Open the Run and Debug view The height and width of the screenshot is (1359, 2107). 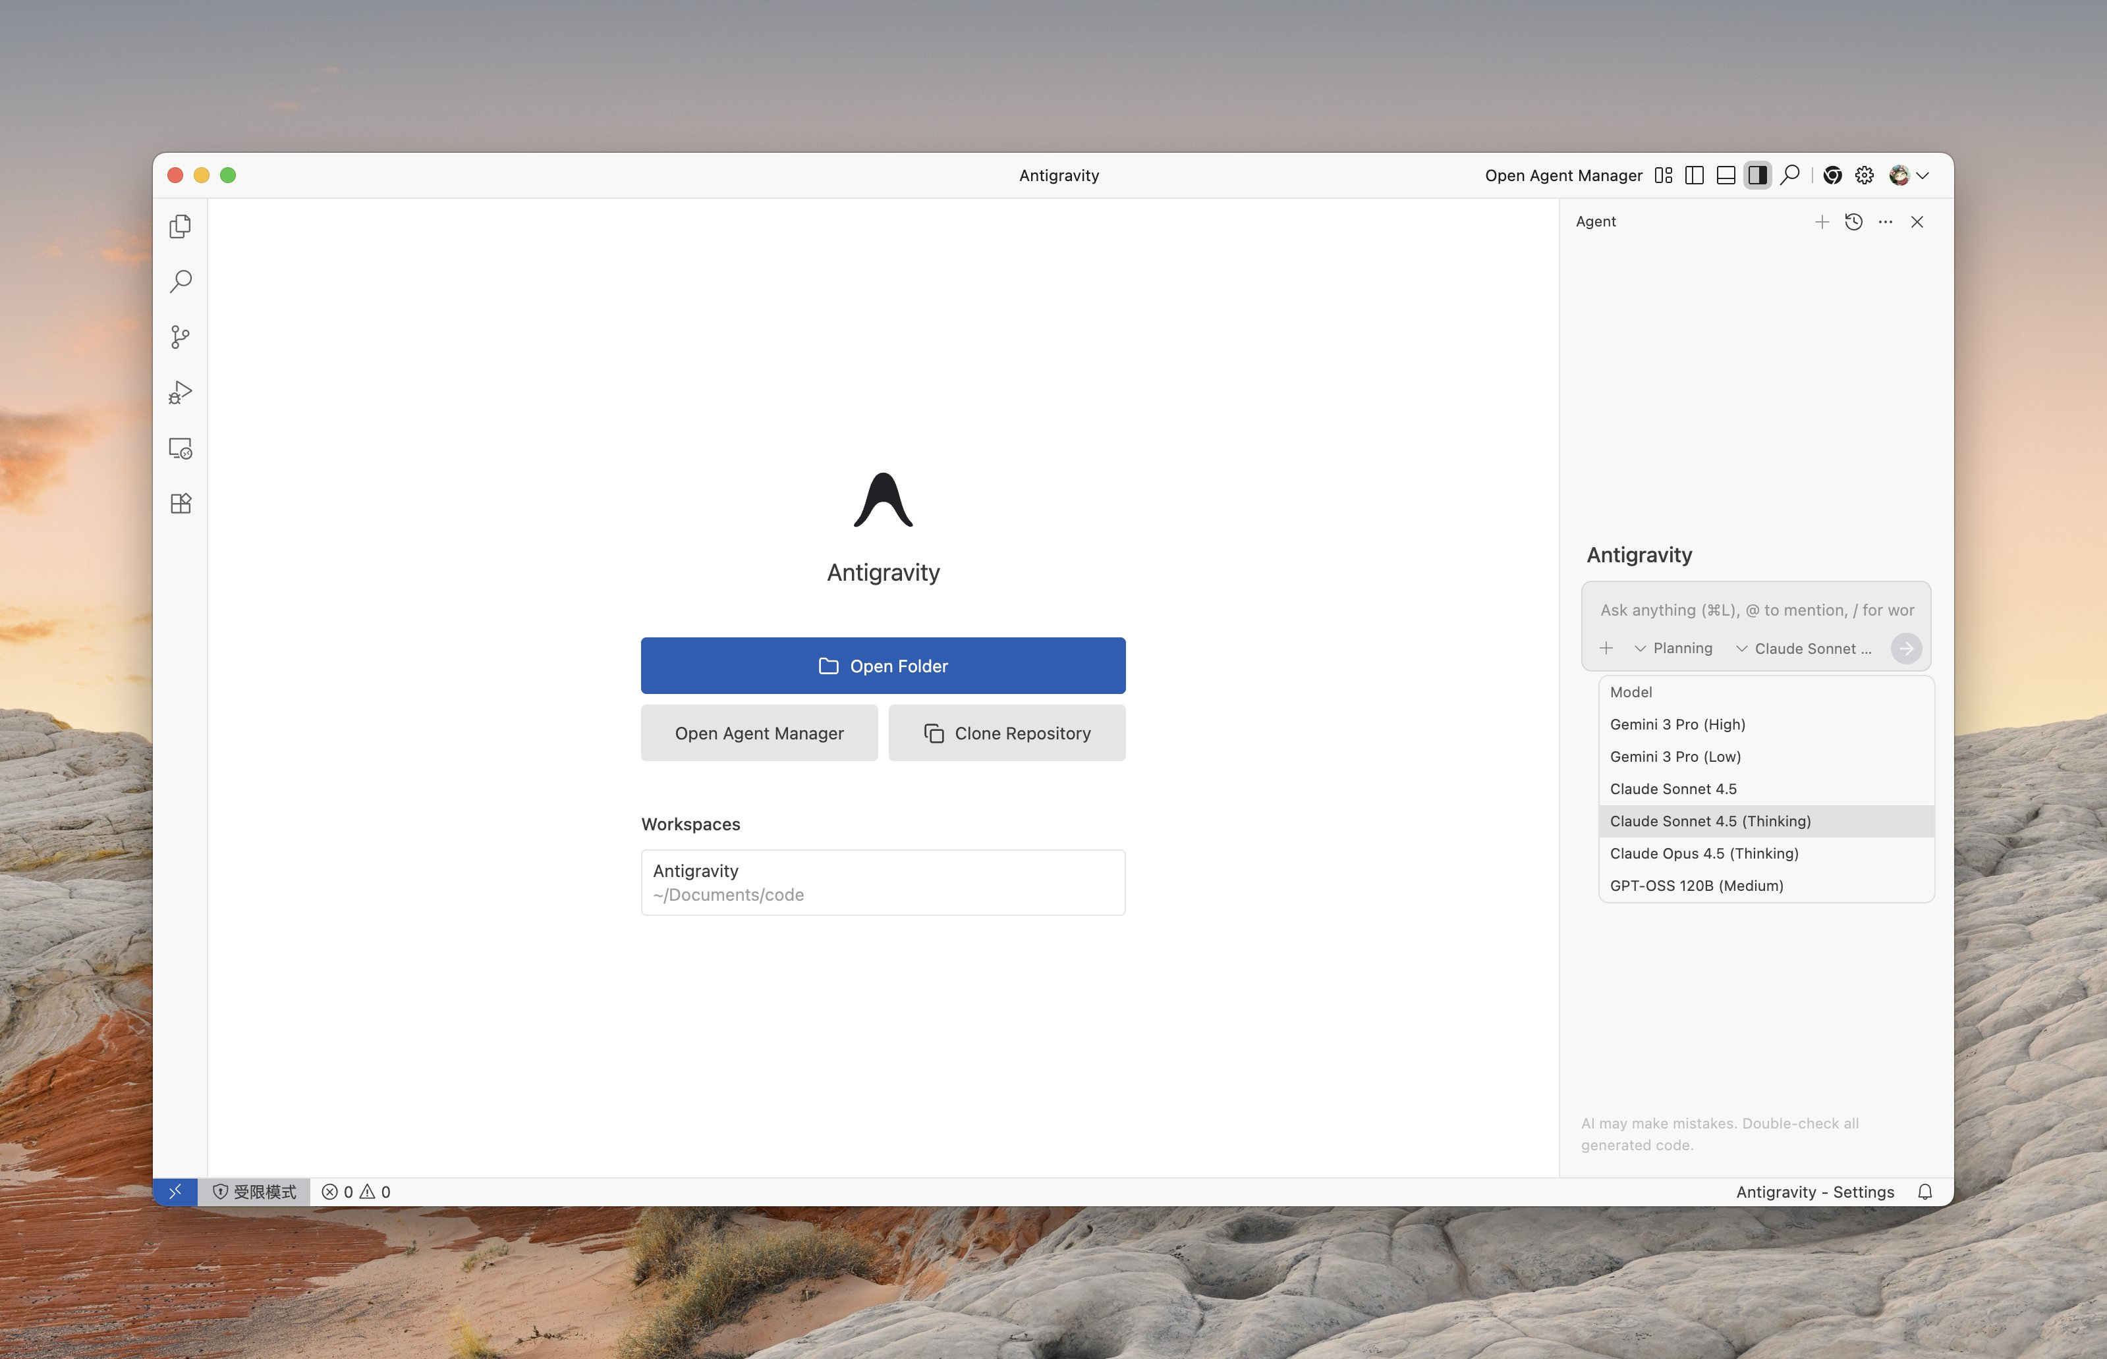click(x=180, y=392)
